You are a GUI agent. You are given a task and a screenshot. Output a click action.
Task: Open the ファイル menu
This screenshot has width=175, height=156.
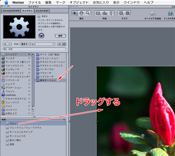click(35, 2)
